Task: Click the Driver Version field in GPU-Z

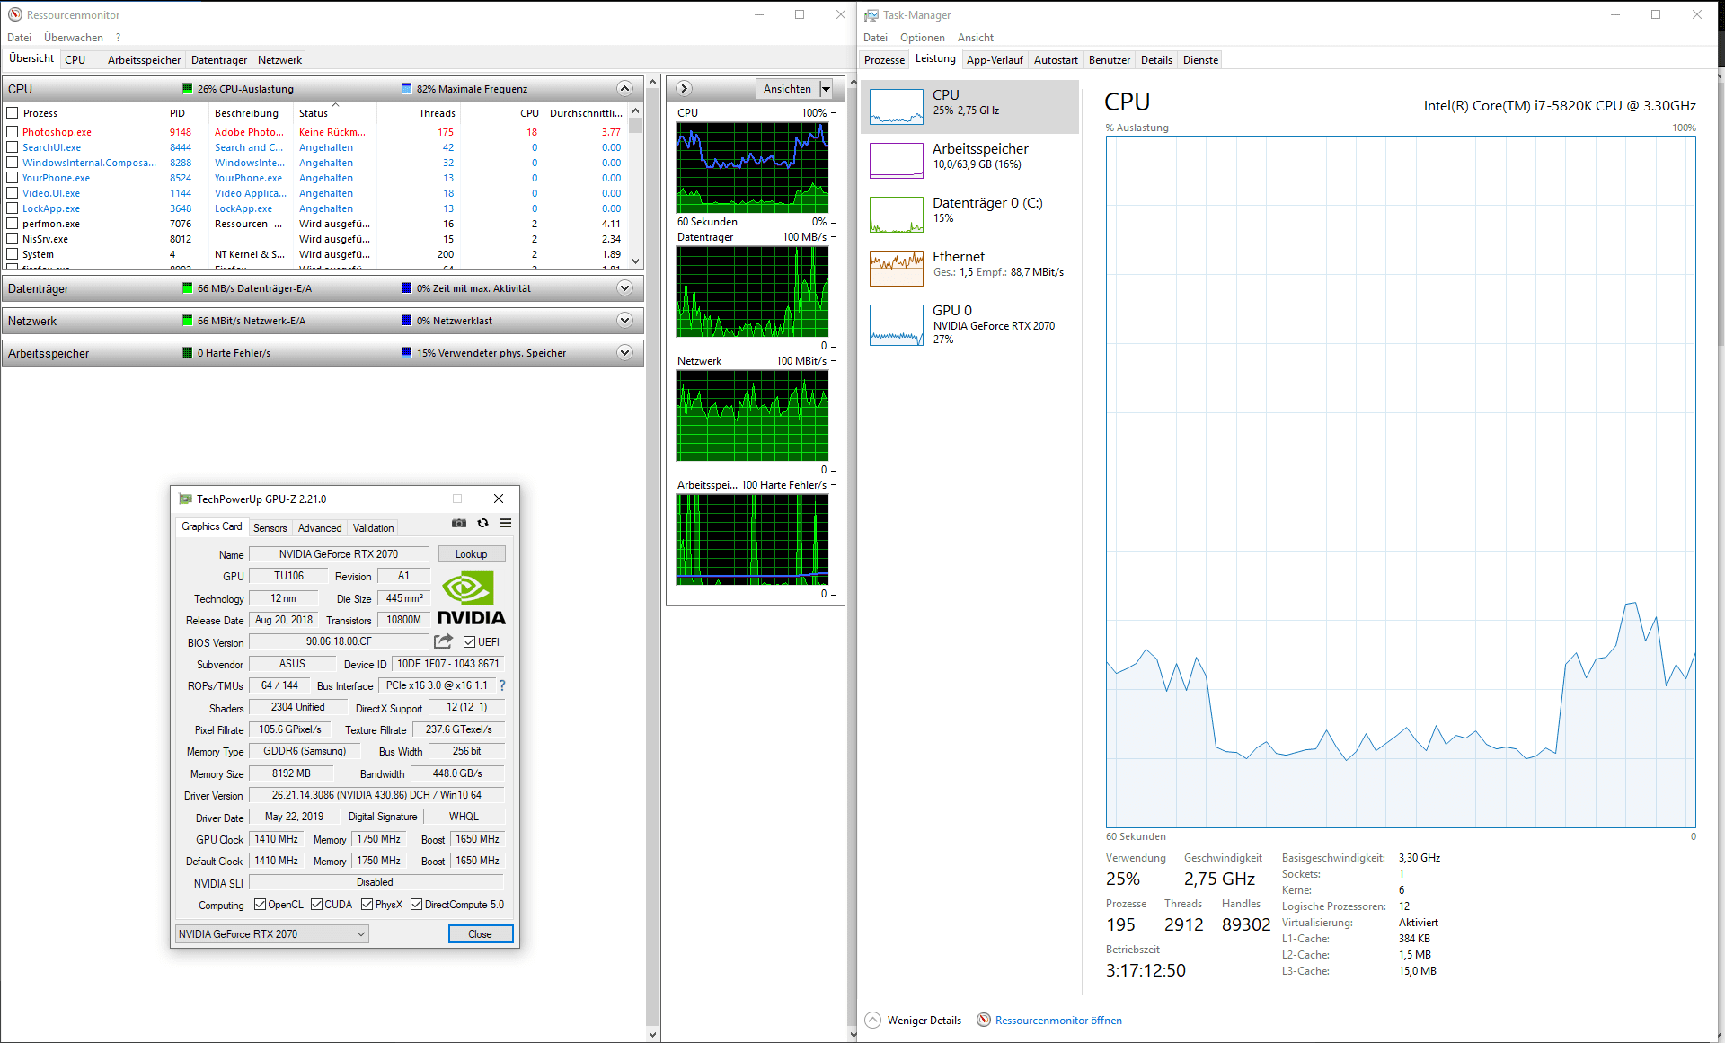Action: click(376, 795)
